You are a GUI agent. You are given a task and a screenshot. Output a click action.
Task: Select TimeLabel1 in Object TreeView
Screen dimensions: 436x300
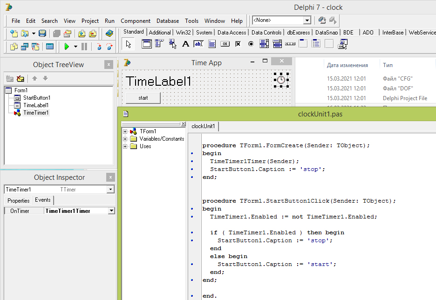36,105
